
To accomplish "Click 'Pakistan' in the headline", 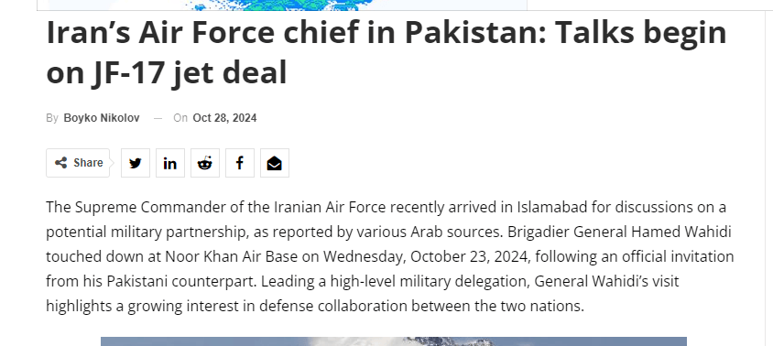I will coord(475,33).
